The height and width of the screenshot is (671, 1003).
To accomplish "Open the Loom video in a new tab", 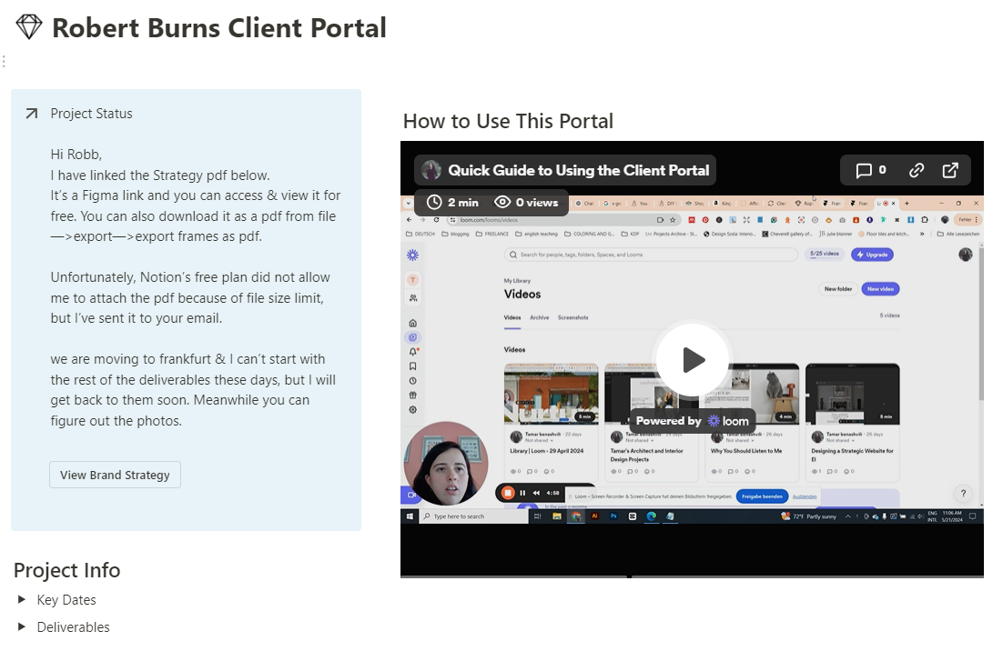I will pyautogui.click(x=950, y=170).
